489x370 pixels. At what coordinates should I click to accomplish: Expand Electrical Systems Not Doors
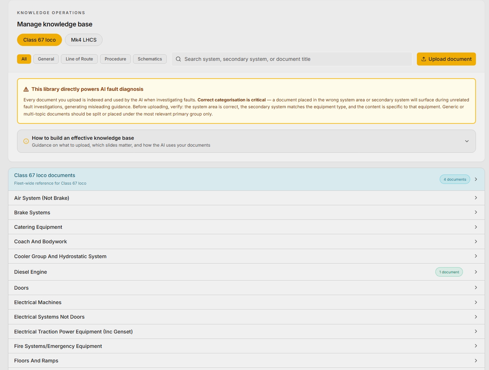(246, 317)
